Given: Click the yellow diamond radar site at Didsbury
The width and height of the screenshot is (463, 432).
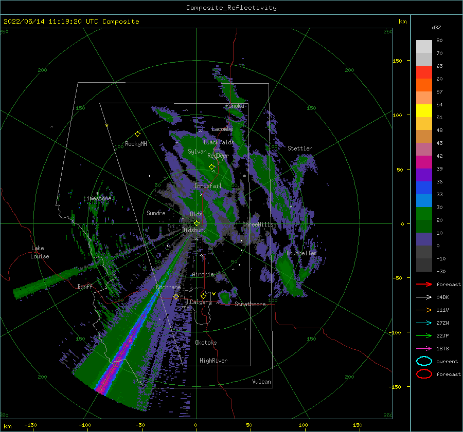Looking at the screenshot, I should 197,223.
